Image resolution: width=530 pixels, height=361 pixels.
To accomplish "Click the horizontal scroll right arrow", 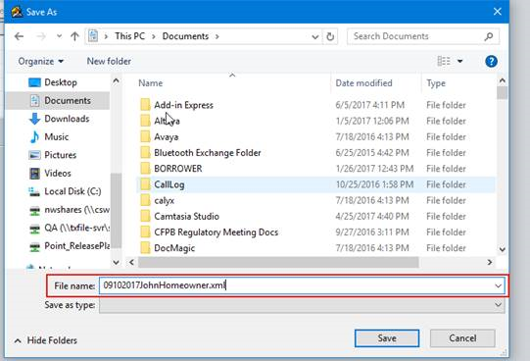I will 490,262.
